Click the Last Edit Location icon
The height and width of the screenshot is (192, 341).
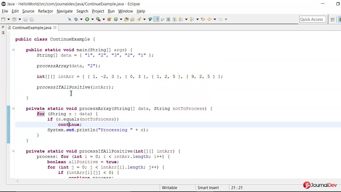(x=203, y=19)
